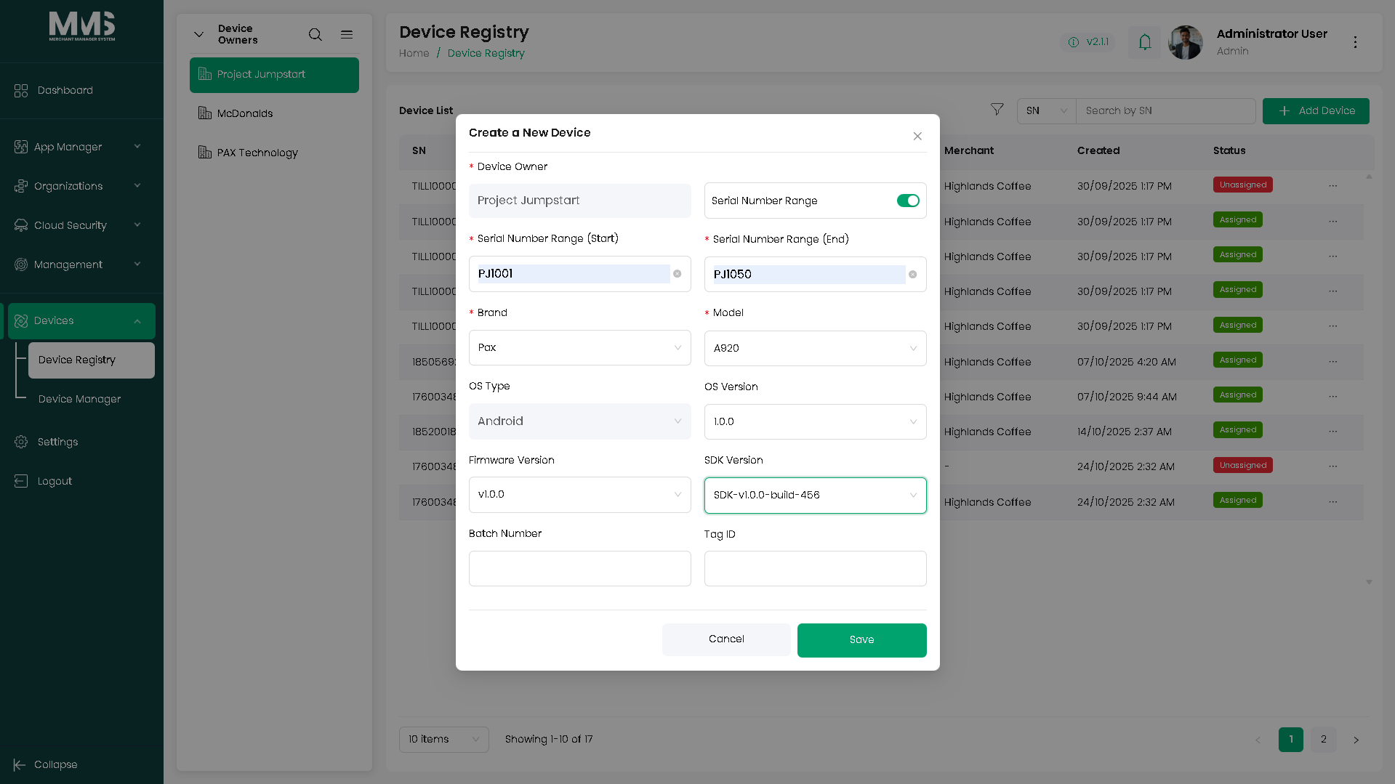Open OS Type dropdown showing Android

tap(579, 421)
